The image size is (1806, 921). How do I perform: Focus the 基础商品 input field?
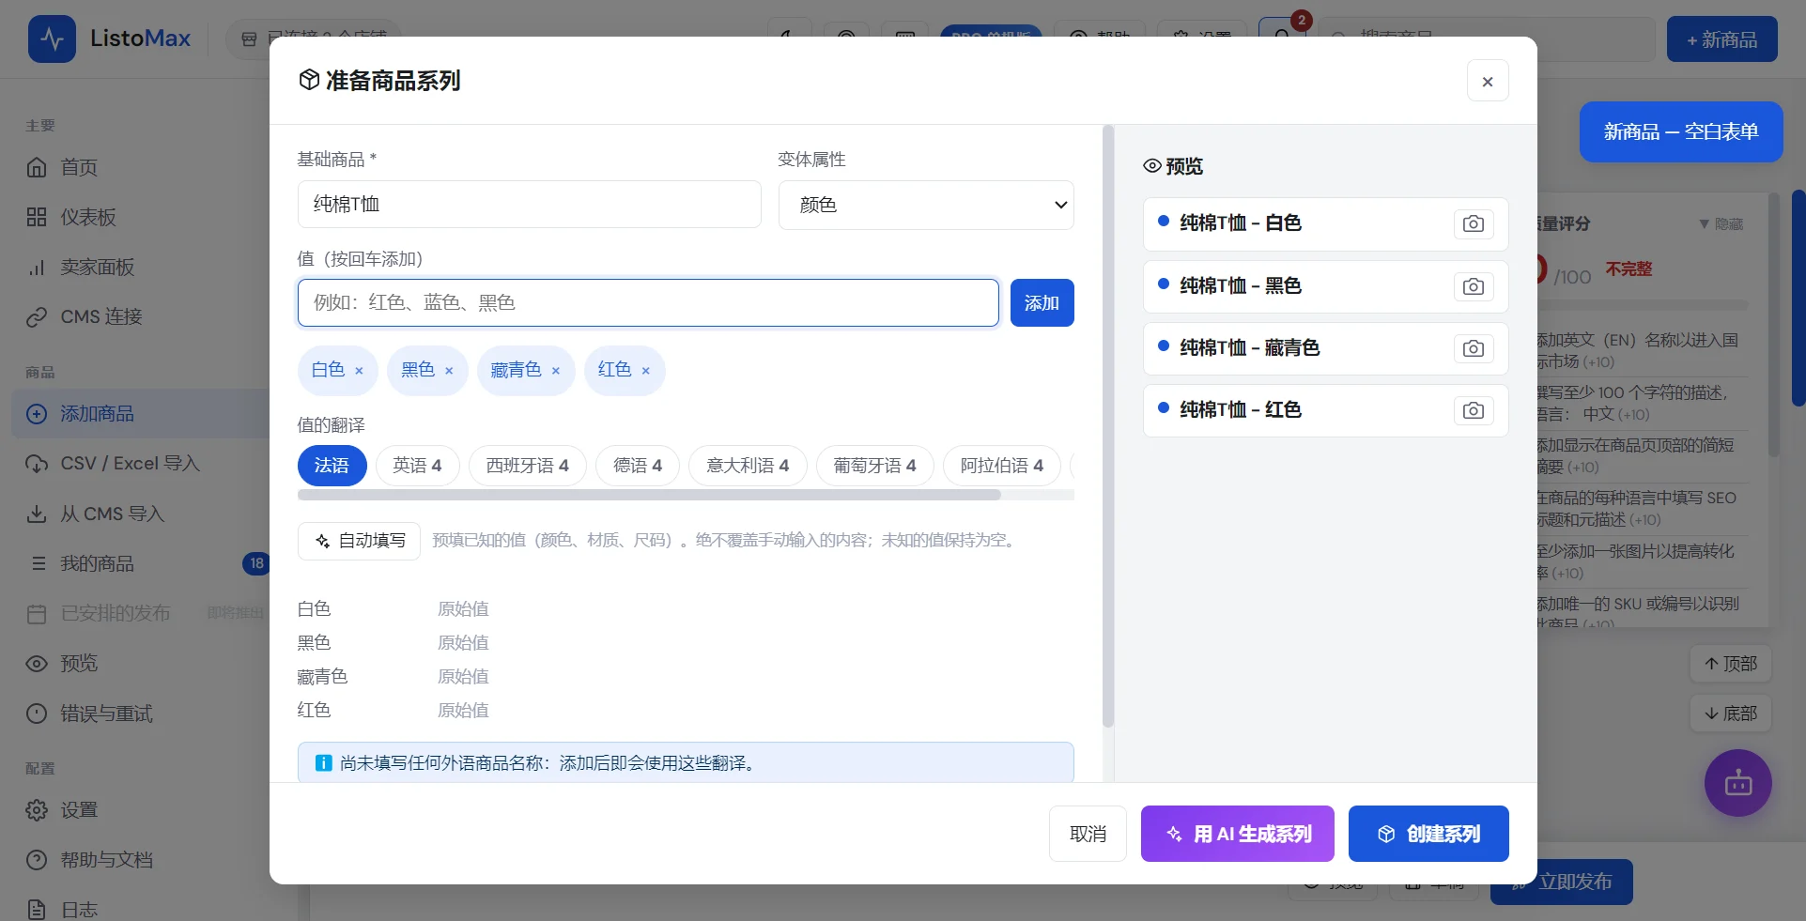[x=530, y=205]
